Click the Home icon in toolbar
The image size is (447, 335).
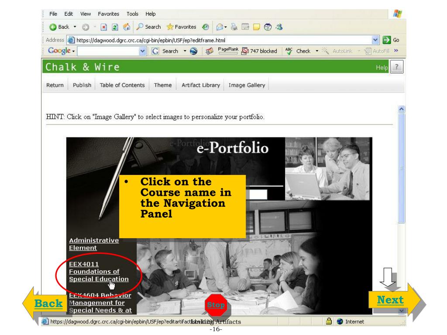(x=126, y=27)
